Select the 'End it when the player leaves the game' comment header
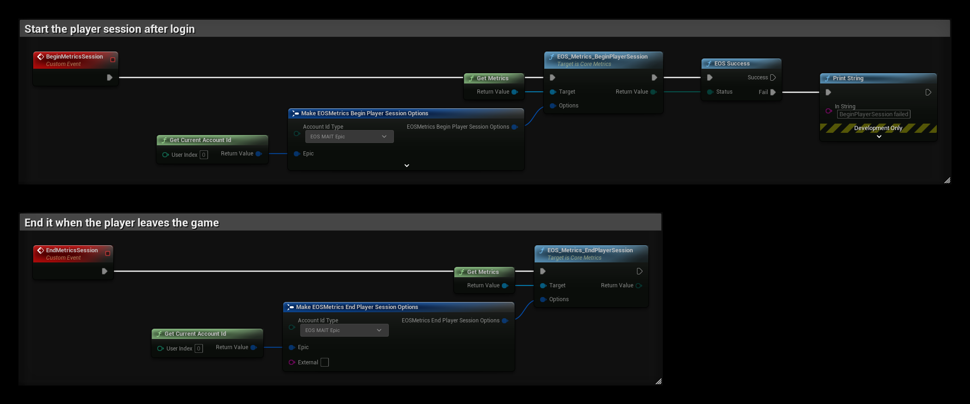970x404 pixels. 340,222
